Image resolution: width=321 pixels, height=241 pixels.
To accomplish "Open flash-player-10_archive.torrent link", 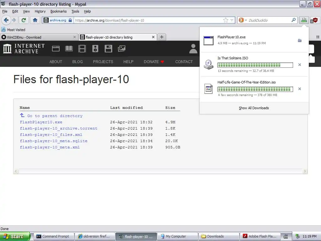I will [x=59, y=128].
